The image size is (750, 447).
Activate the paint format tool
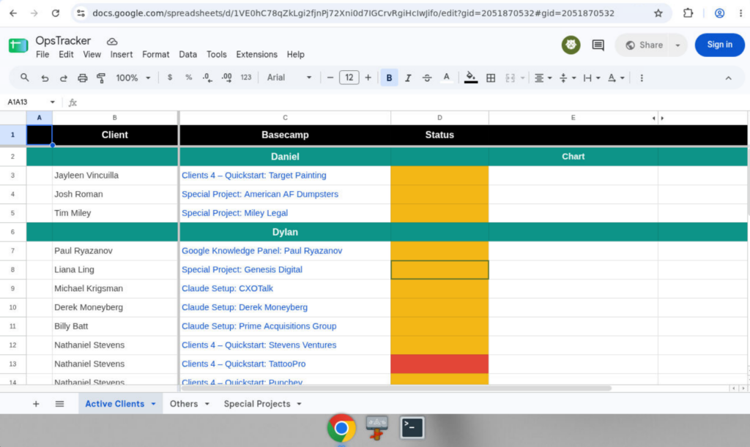pyautogui.click(x=101, y=78)
